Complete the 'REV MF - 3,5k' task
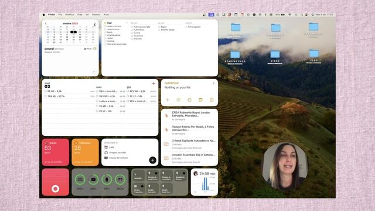Image resolution: width=375 pixels, height=211 pixels. 128,91
